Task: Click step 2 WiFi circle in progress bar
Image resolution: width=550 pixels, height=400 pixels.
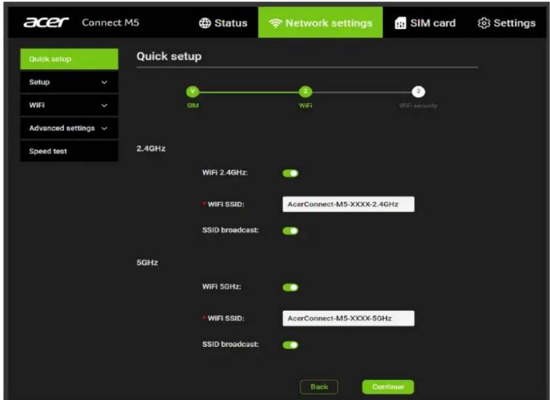Action: [305, 92]
